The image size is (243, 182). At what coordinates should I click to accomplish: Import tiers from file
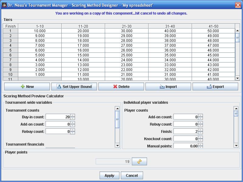point(168,86)
